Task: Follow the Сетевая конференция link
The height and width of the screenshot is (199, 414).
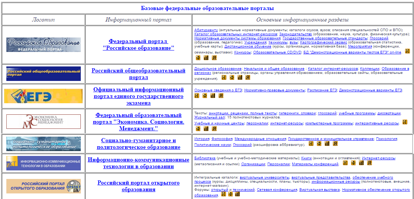Action: pos(276,189)
